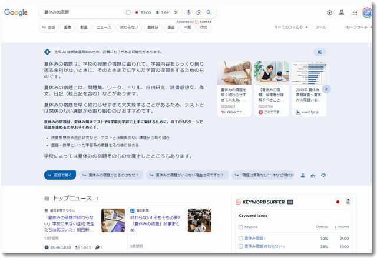The height and width of the screenshot is (258, 377).
Task: Open the settings gear icon
Action: pos(330,12)
